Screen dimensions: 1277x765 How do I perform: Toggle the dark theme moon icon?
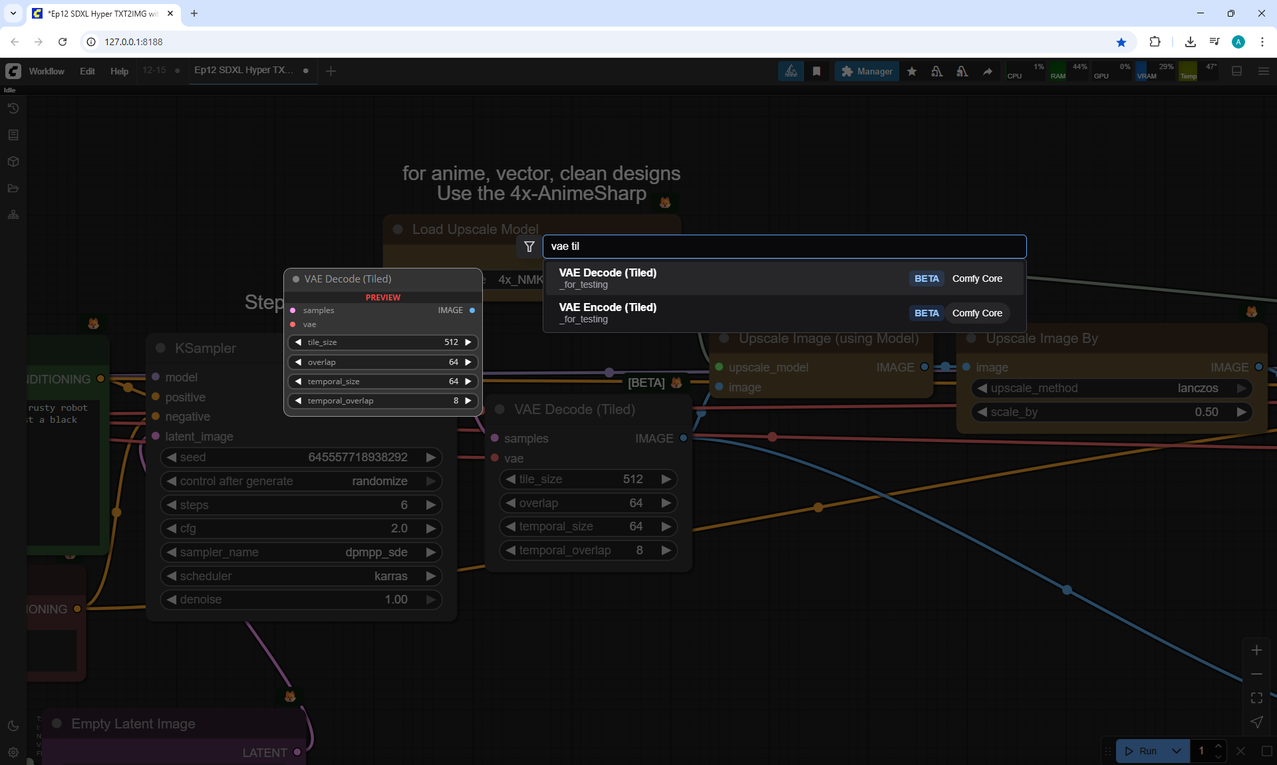pos(13,726)
